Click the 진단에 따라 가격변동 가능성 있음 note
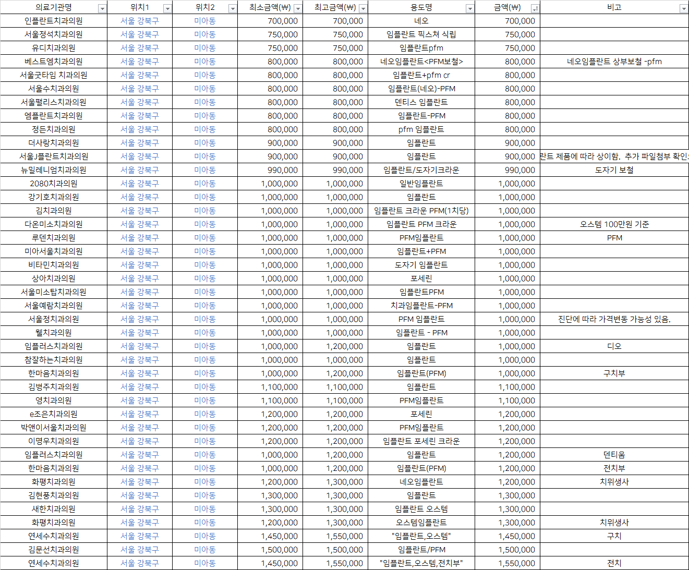 point(614,319)
